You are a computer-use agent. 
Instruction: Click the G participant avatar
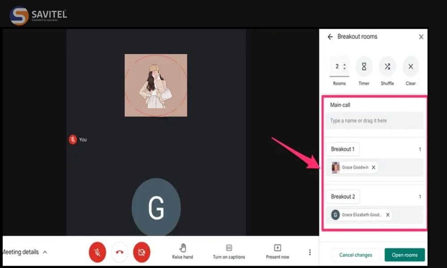coord(156,208)
